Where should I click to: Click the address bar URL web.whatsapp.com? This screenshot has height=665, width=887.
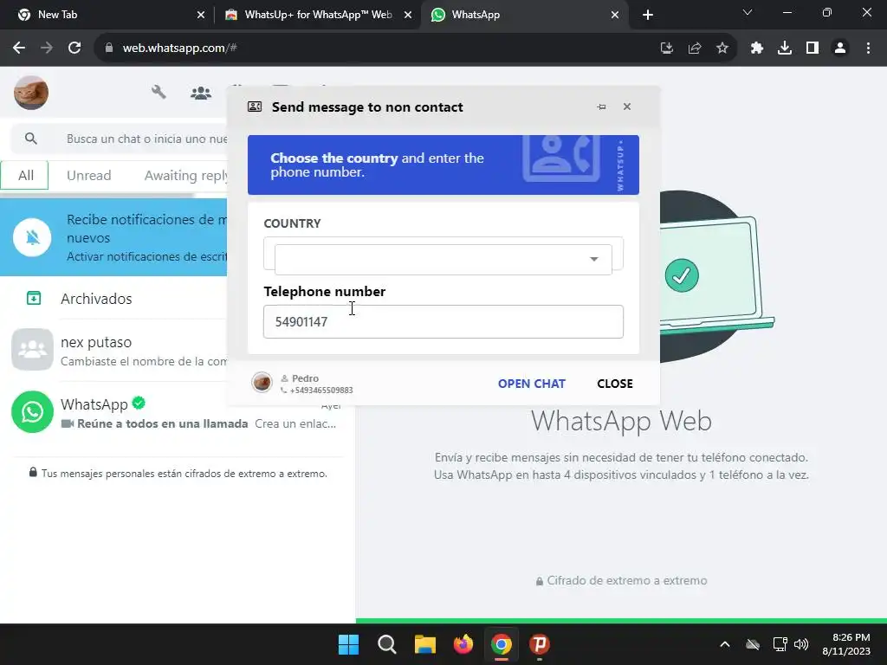coord(179,48)
